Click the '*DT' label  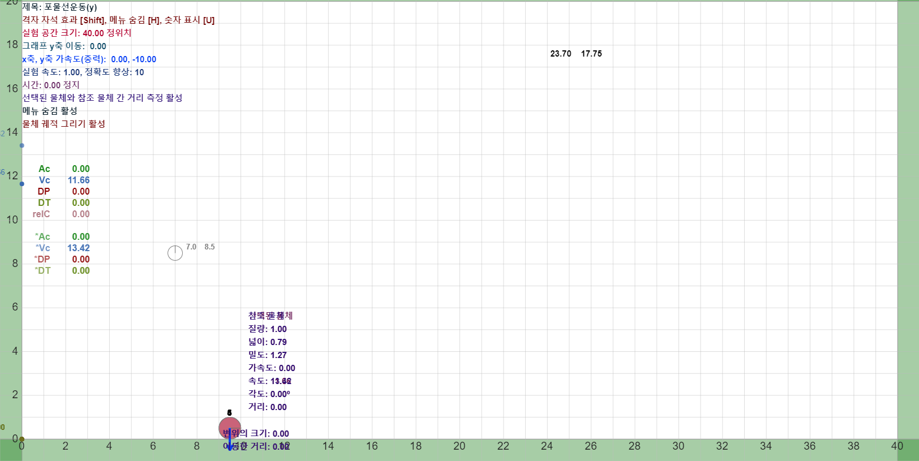point(42,270)
